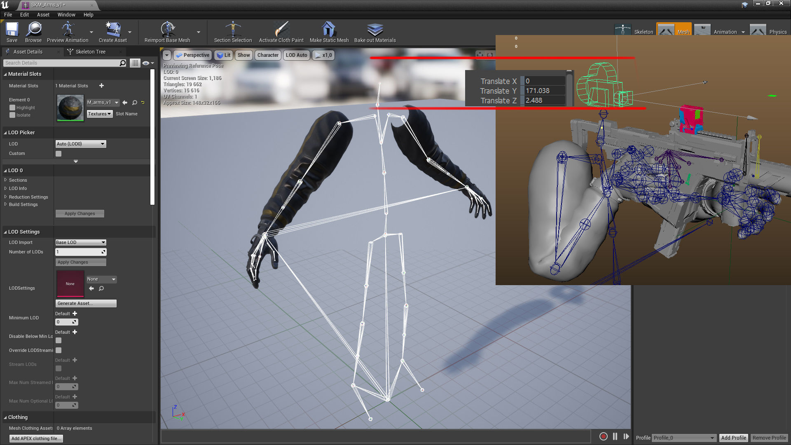
Task: Click the Generate Asset button
Action: click(x=86, y=303)
